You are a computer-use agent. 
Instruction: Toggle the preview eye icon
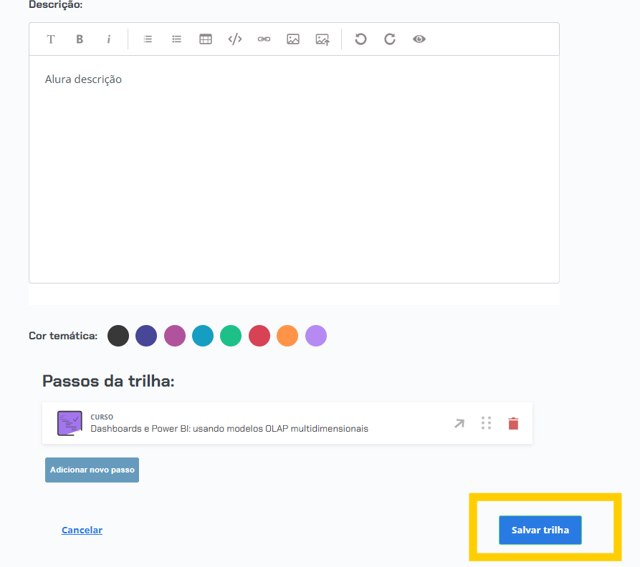click(419, 39)
